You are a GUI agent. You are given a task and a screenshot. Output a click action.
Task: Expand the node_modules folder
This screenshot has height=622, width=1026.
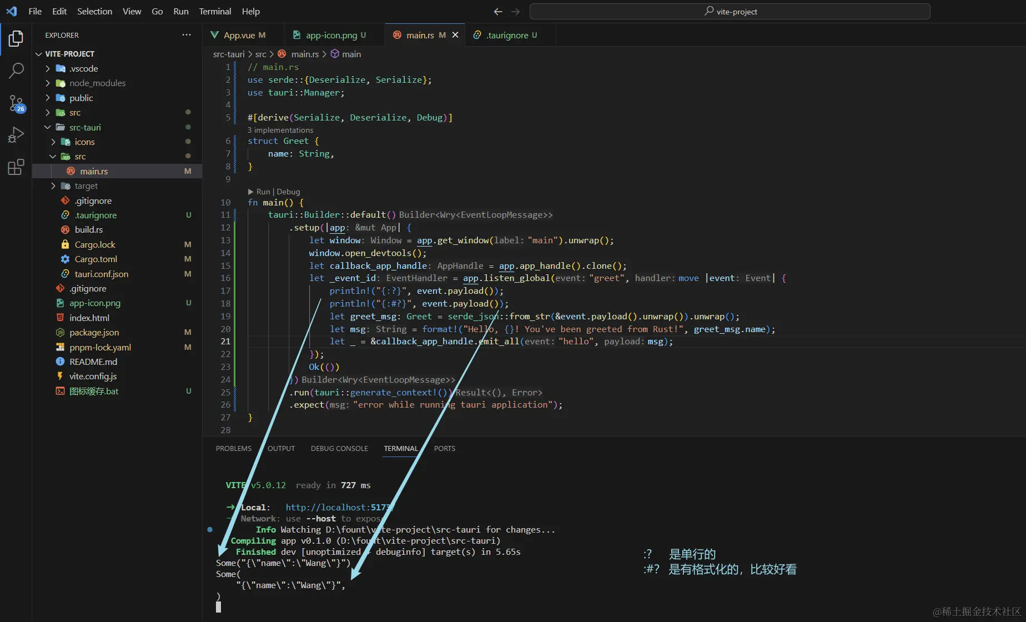(x=48, y=83)
